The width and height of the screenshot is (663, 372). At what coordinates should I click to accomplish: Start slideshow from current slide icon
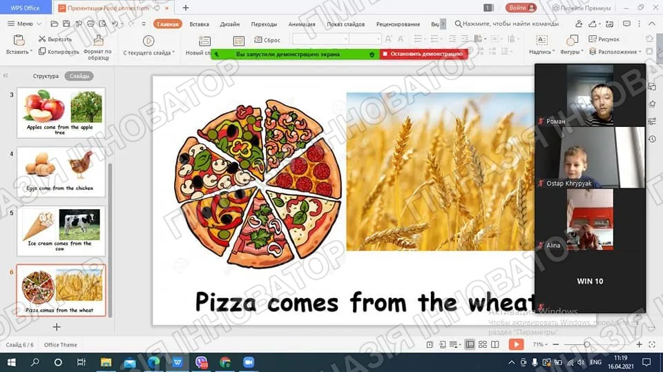pyautogui.click(x=148, y=41)
